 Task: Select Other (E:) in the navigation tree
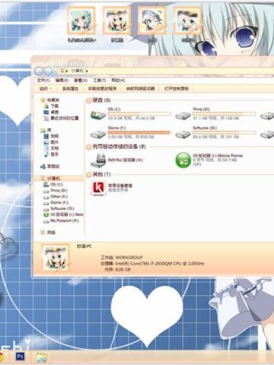click(x=56, y=196)
